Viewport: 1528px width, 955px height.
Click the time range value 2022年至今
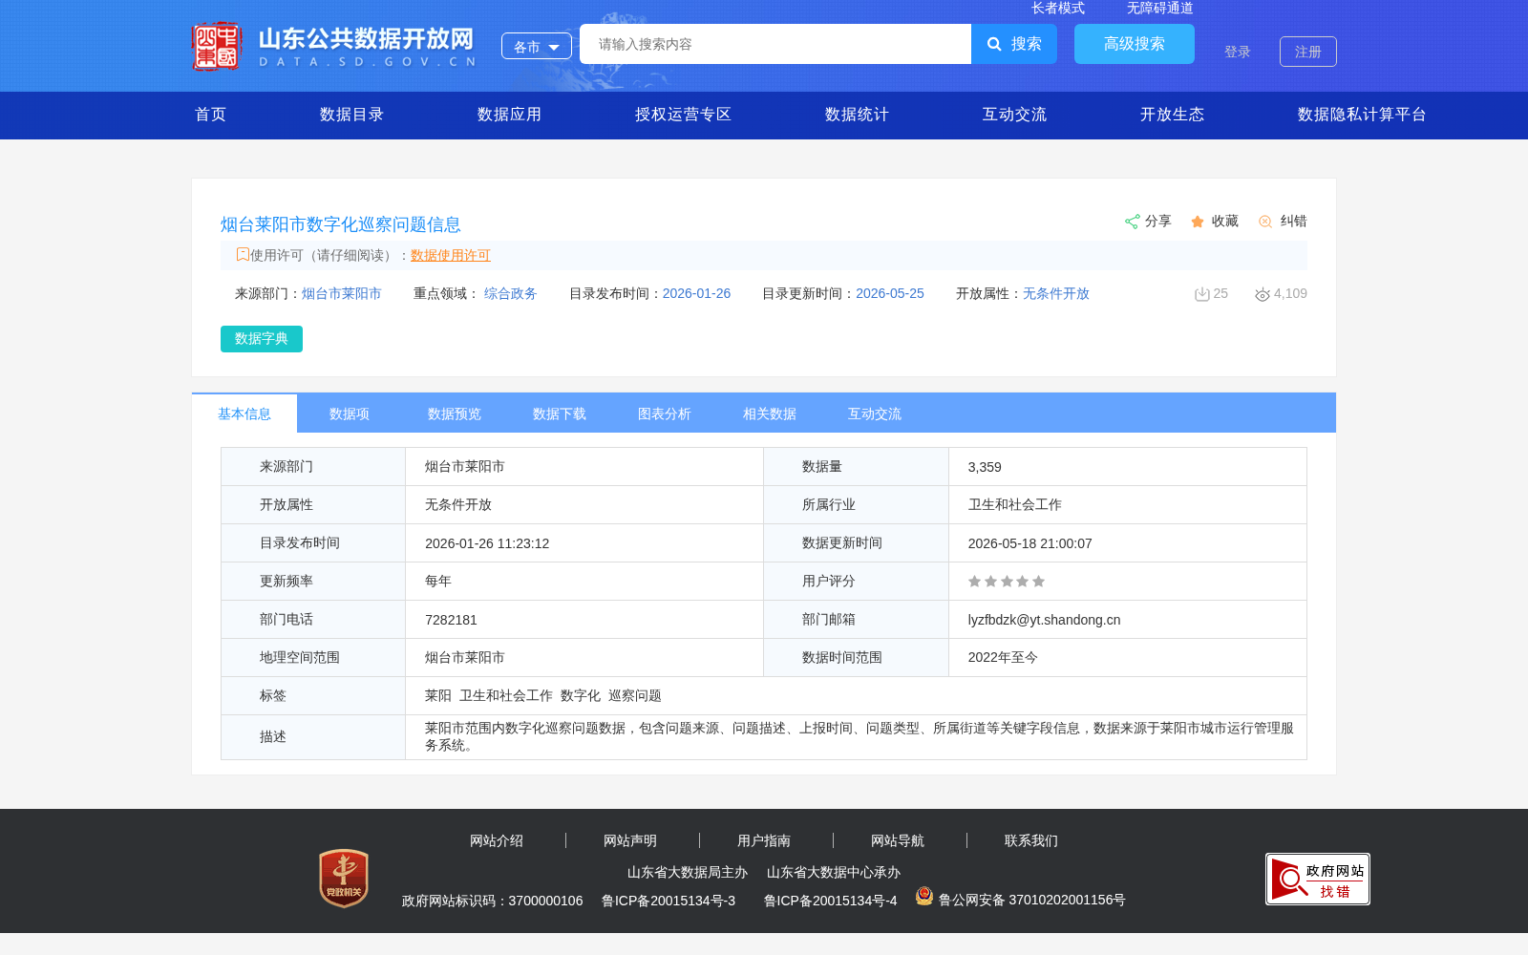click(x=1003, y=657)
